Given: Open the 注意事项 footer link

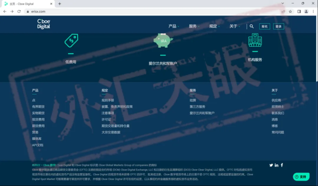Looking at the screenshot, I should click(x=108, y=113).
